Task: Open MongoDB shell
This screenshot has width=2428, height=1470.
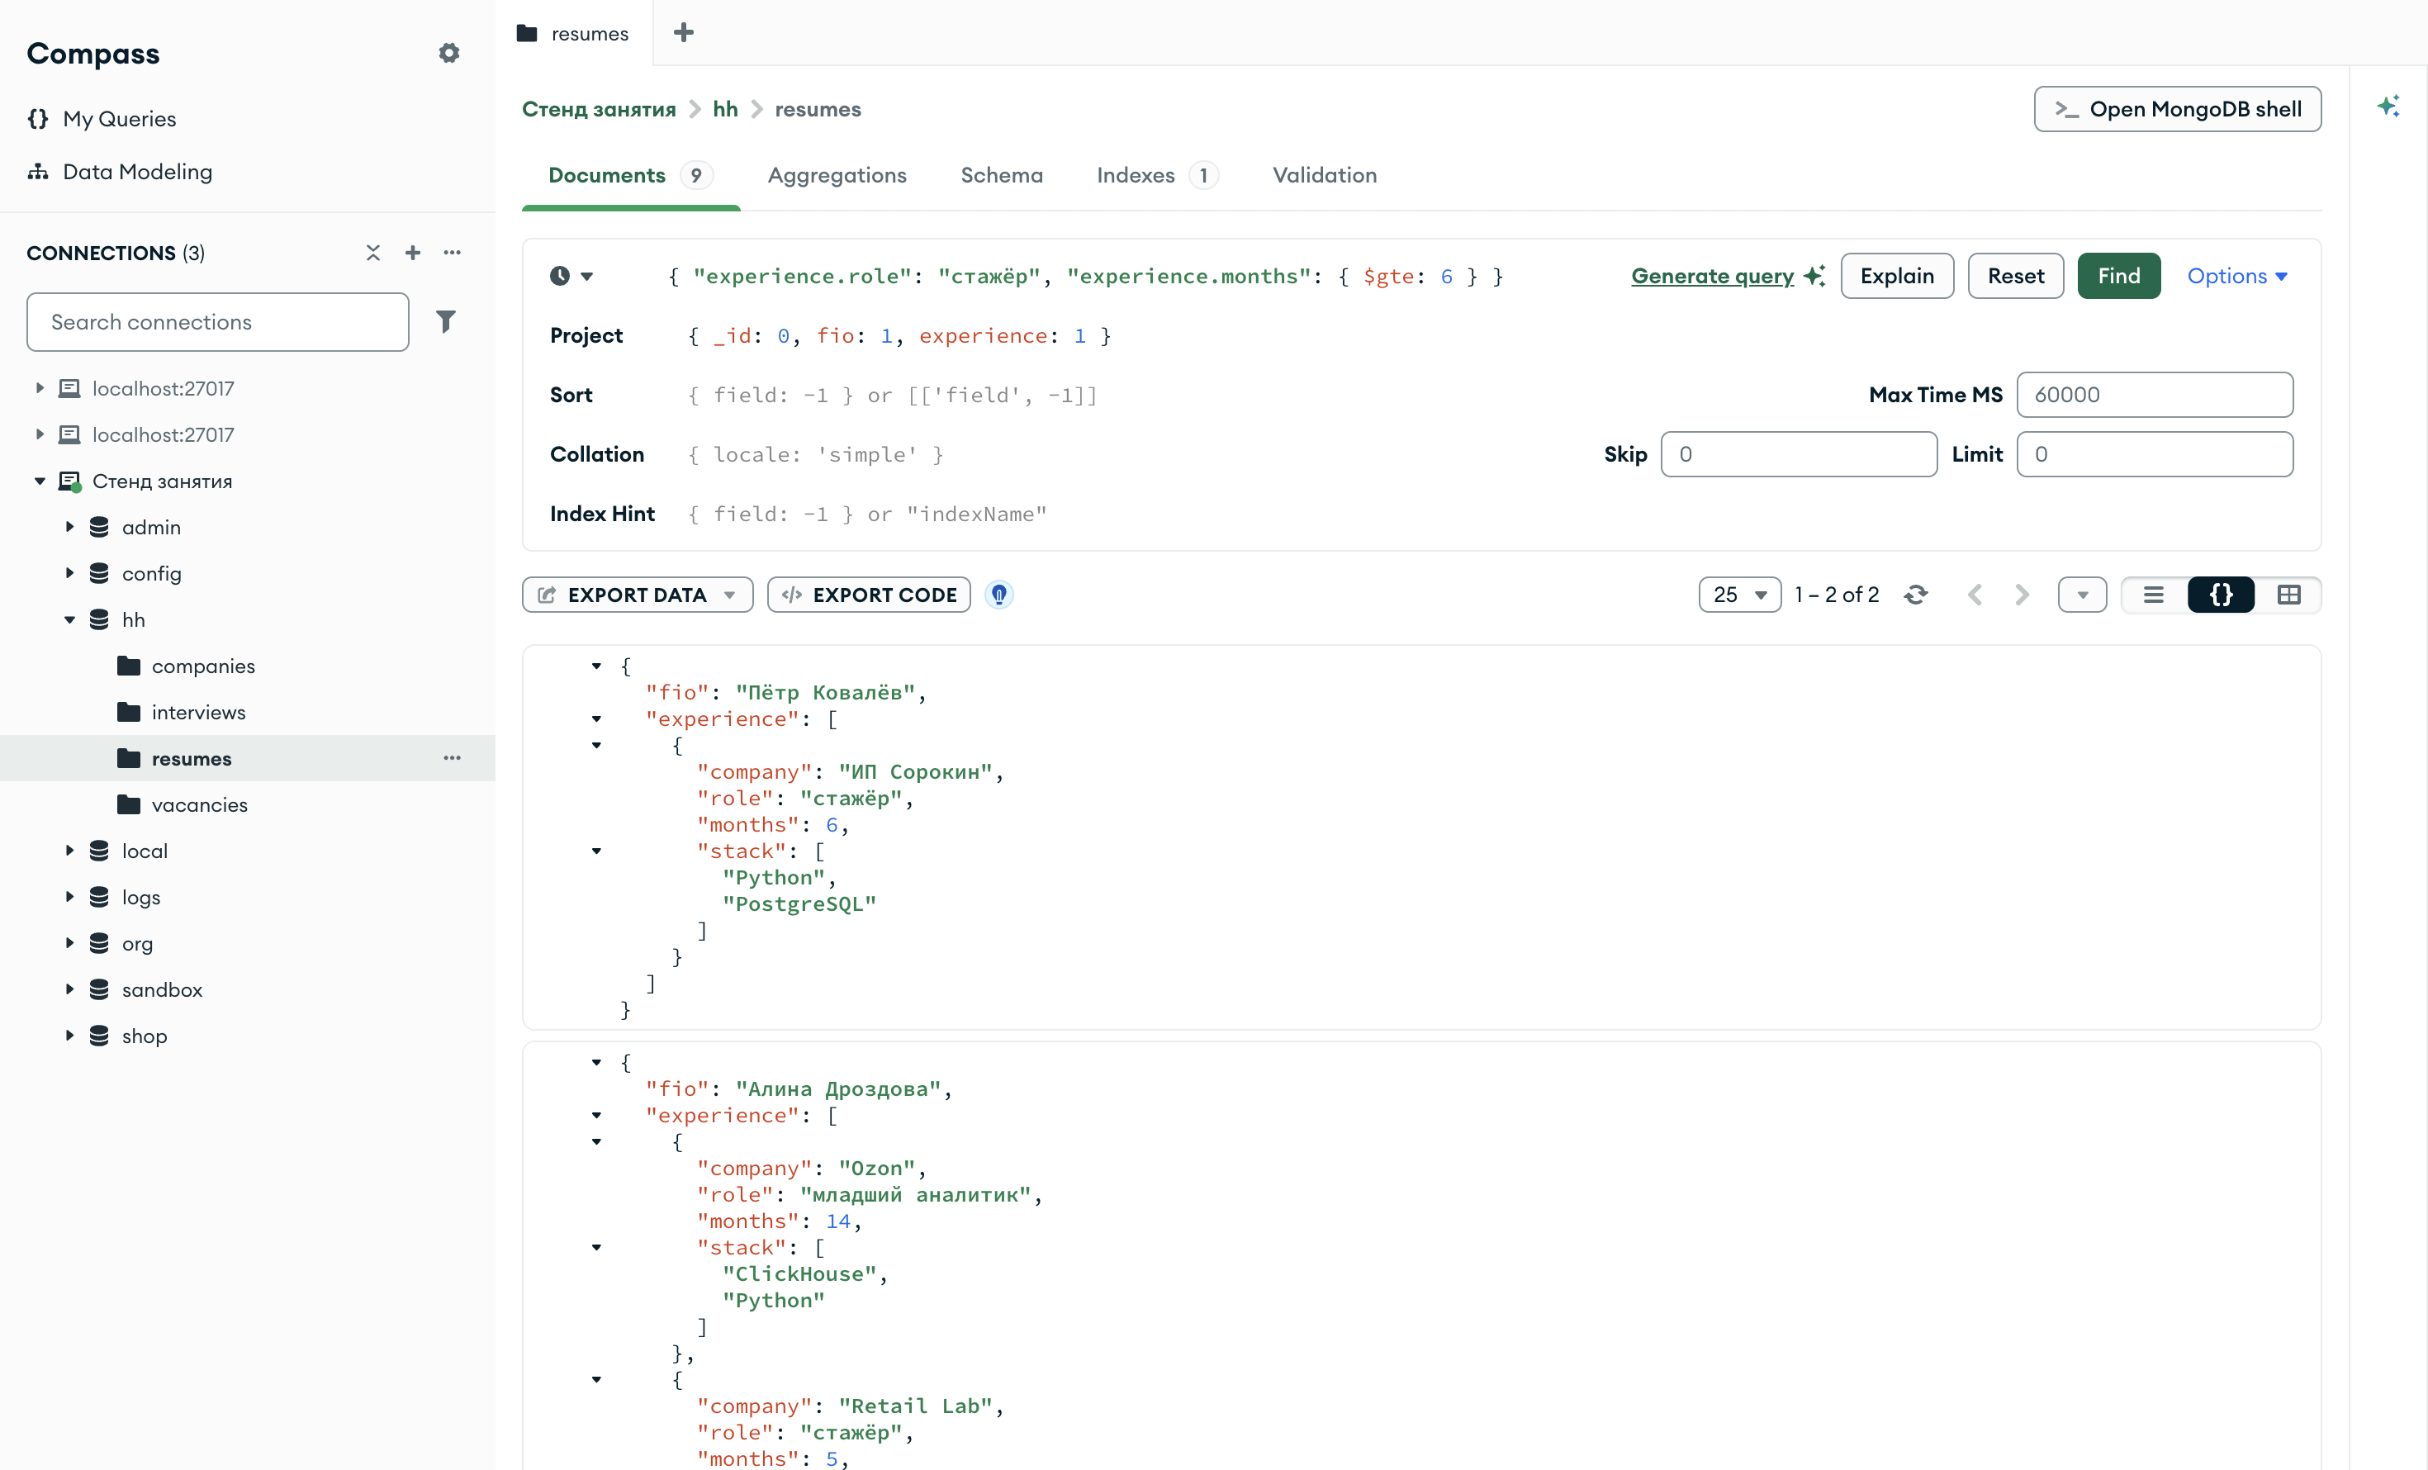Action: coord(2178,108)
